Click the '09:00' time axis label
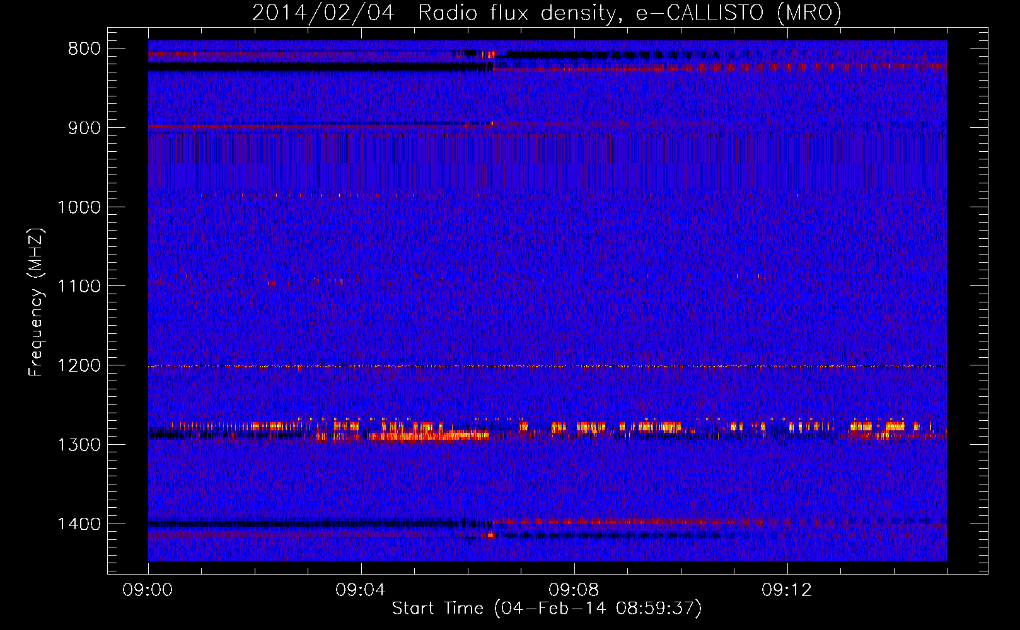The image size is (1020, 630). coord(148,590)
